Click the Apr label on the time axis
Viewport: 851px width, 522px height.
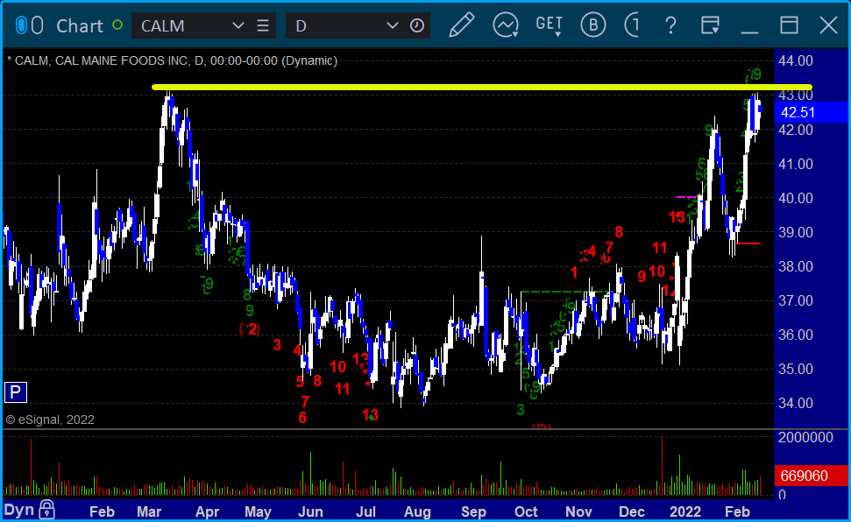[207, 511]
